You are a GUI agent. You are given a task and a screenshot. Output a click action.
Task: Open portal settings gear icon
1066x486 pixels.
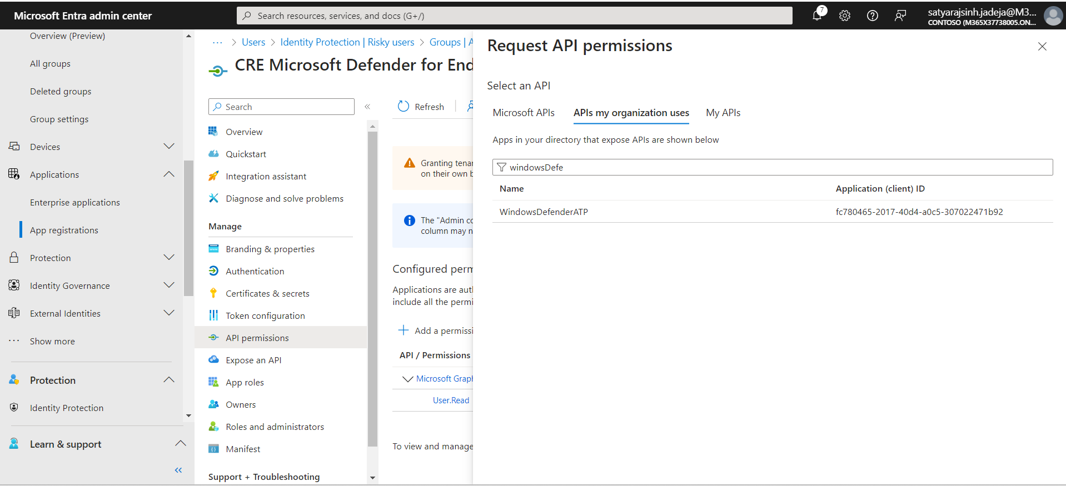(x=845, y=16)
